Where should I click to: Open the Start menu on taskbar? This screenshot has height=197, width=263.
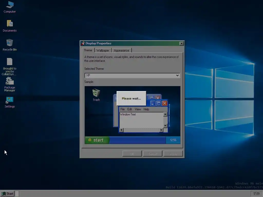coord(7,194)
